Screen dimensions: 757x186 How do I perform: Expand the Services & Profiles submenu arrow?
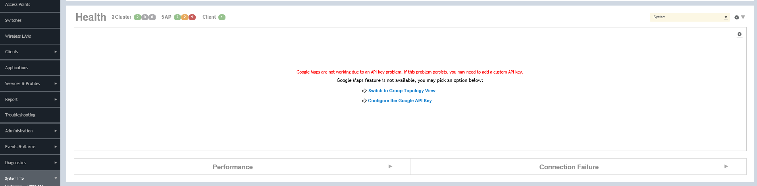[x=56, y=83]
